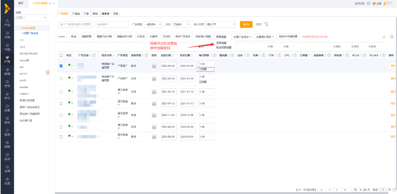
Task: Expand the 创建调价规则 dropdown button
Action: pyautogui.click(x=265, y=37)
